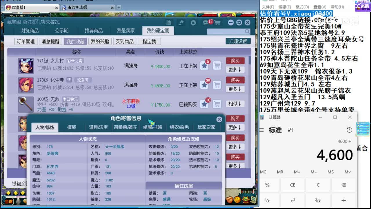The width and height of the screenshot is (371, 209).
Task: Click the Calculator MS memory store key
Action: point(330,172)
